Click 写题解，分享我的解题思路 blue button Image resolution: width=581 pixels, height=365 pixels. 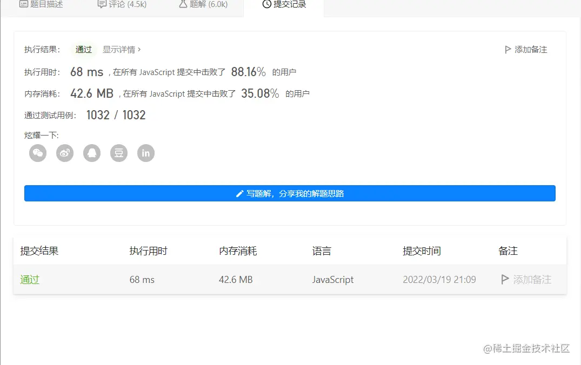click(290, 193)
